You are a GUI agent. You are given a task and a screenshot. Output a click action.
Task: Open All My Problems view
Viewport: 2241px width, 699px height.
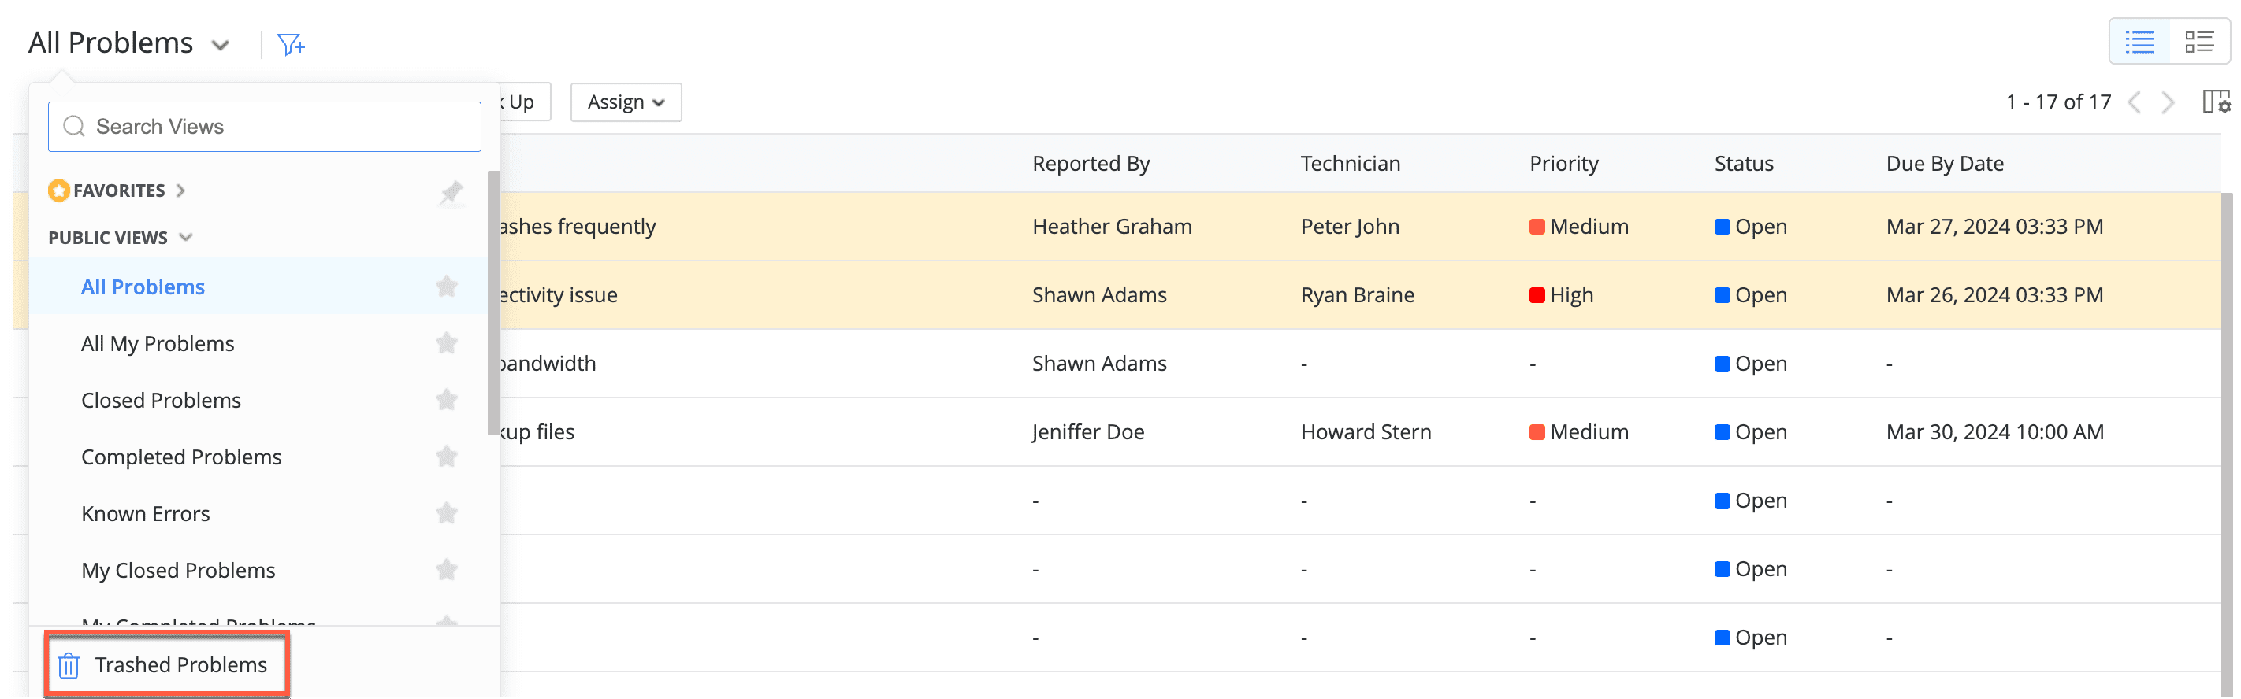158,343
